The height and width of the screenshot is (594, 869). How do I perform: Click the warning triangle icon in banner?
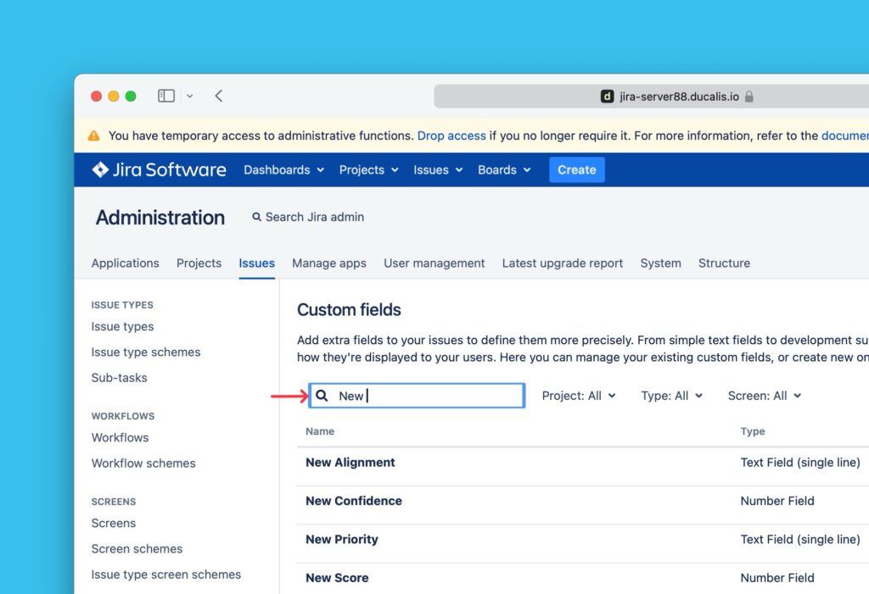pos(93,136)
